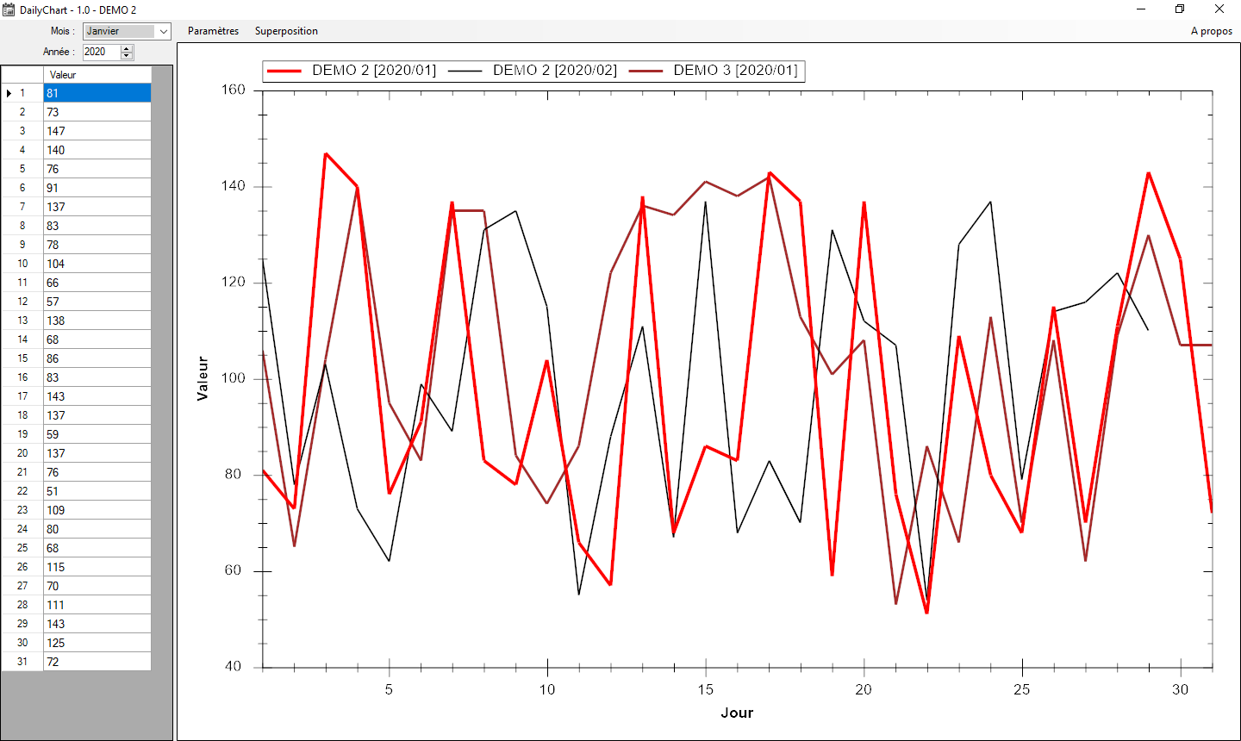
Task: Select the cell with value 147 in row 3
Action: 97,131
